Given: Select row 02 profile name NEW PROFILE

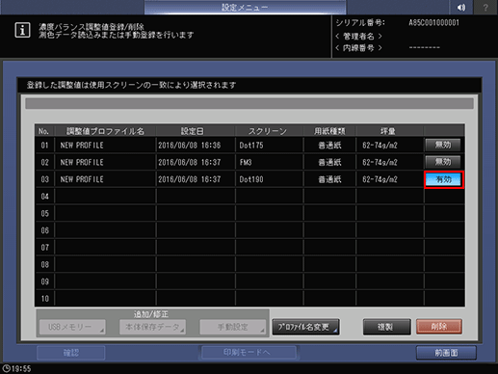Looking at the screenshot, I should 82,162.
